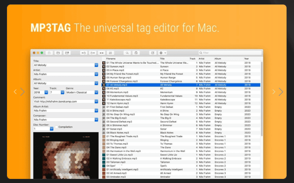Viewport: 294px width, 183px height.
Task: Open the Disc Number dropdown arrow
Action: 52,129
